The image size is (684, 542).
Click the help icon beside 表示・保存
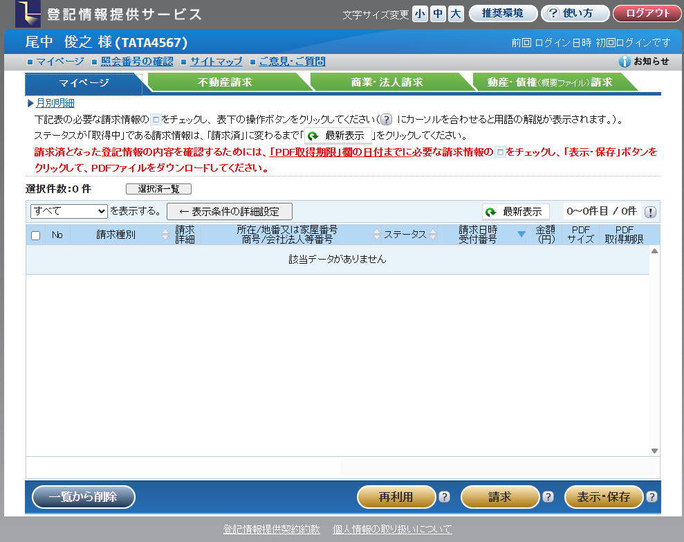(651, 497)
